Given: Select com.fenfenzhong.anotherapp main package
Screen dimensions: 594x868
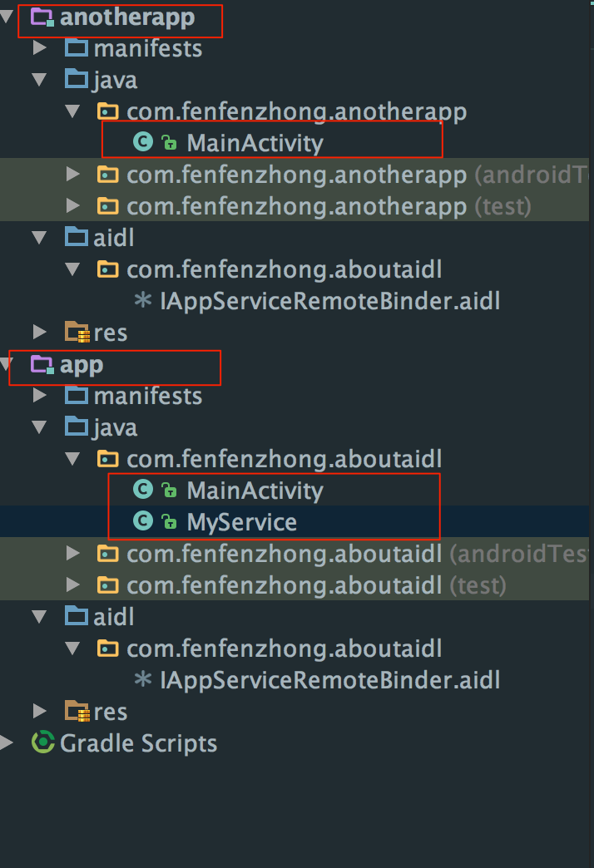Looking at the screenshot, I should click(296, 111).
